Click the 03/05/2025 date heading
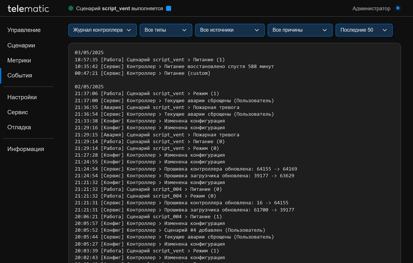 tap(89, 53)
